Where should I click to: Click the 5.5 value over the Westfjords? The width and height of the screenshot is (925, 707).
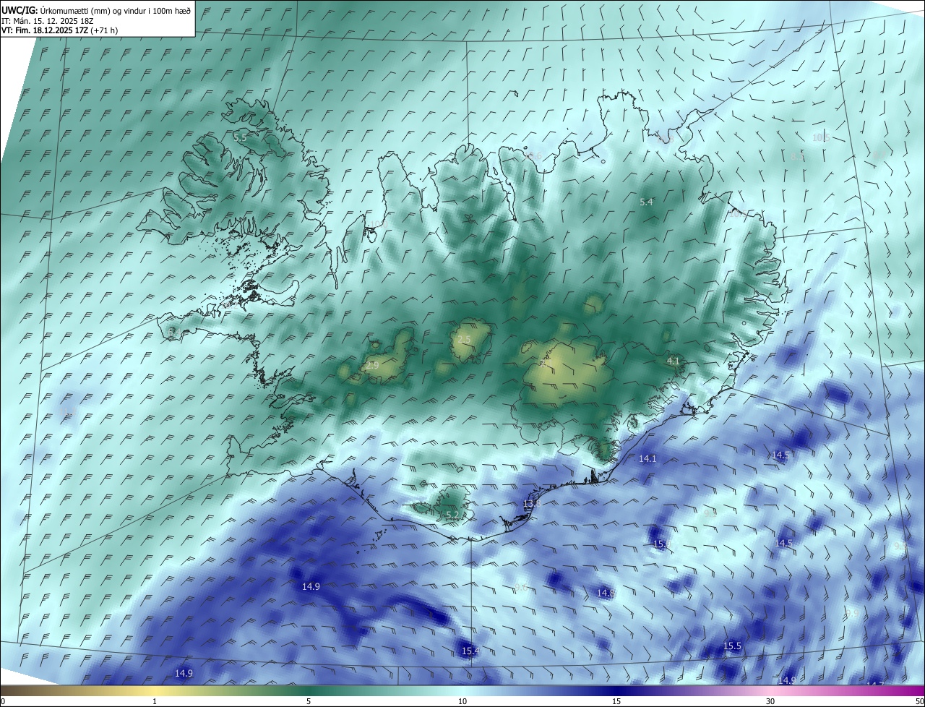[x=240, y=137]
